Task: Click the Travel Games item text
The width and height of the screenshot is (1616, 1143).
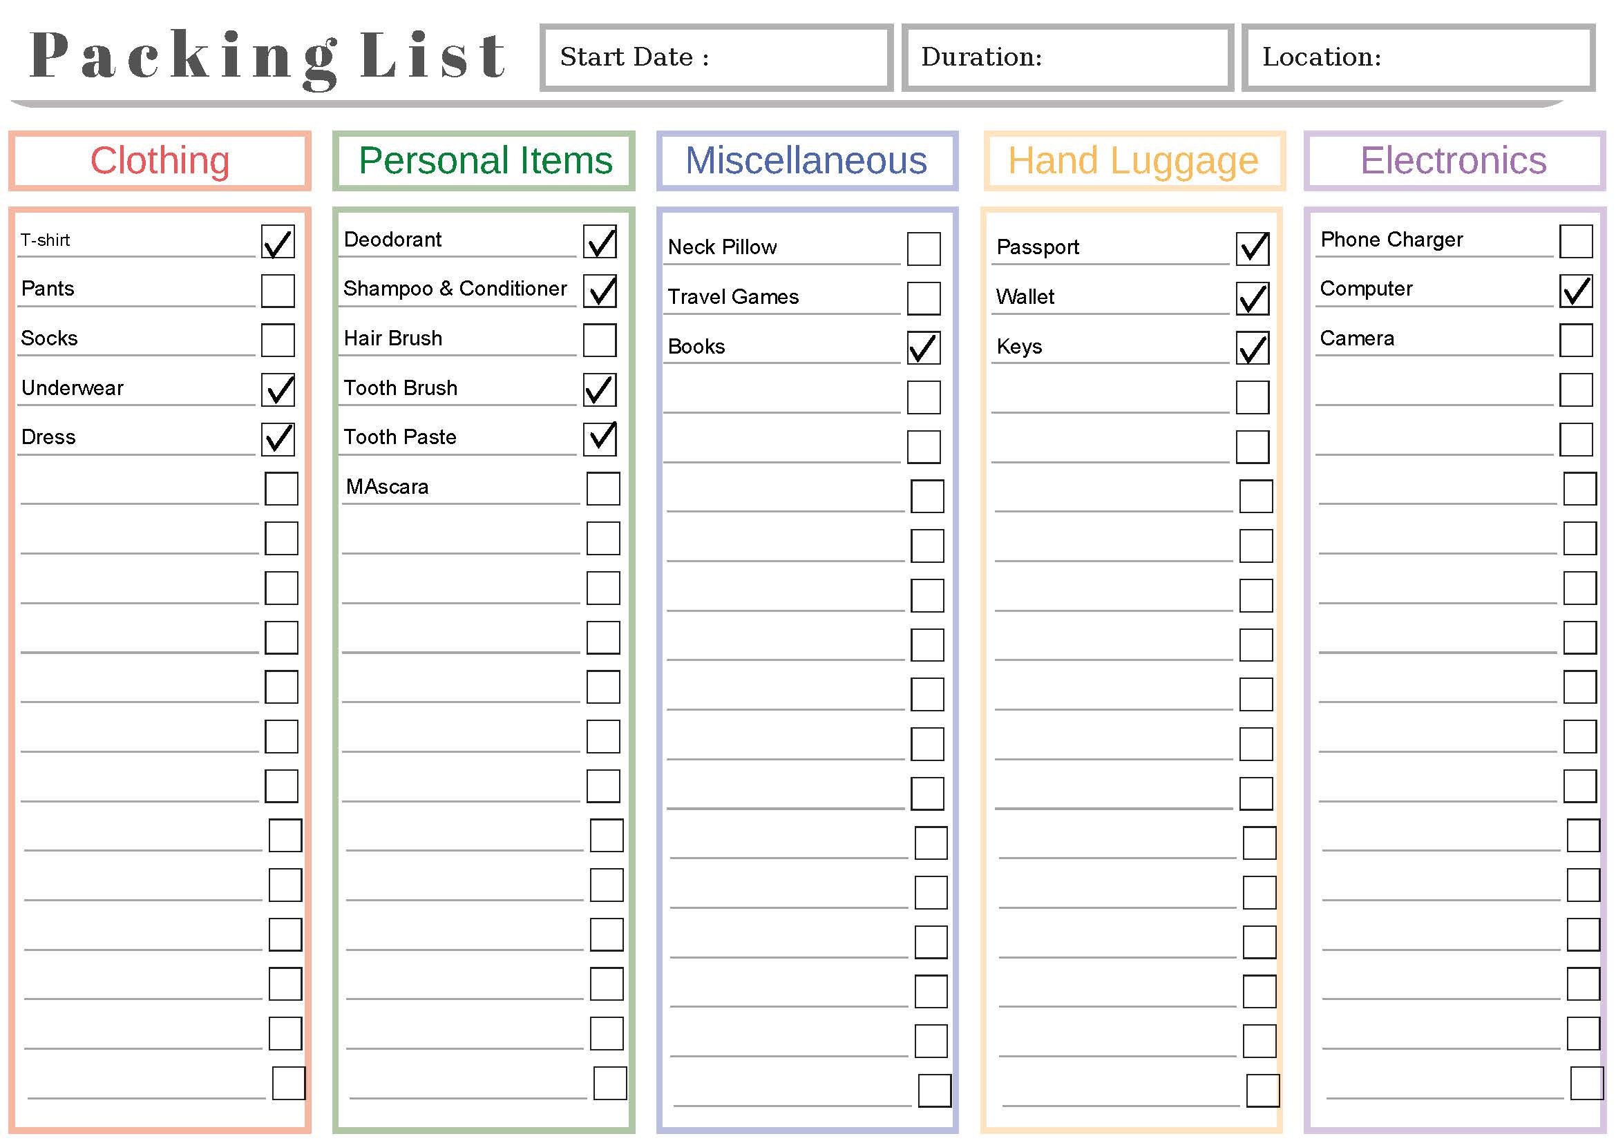Action: click(x=733, y=297)
